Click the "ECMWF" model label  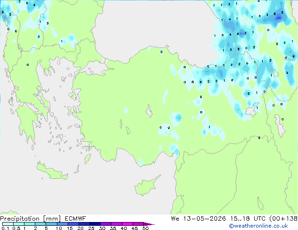tap(76, 219)
